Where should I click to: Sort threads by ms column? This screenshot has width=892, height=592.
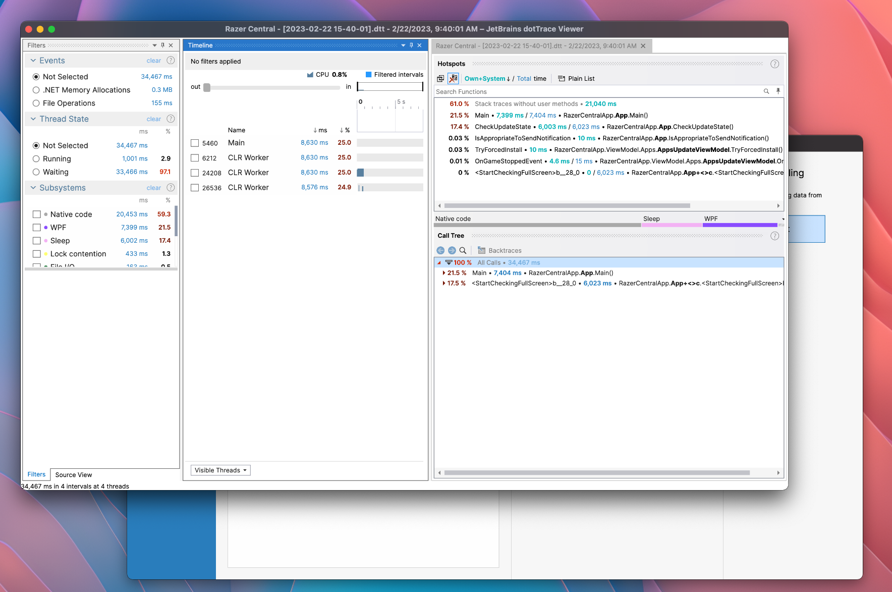click(320, 130)
